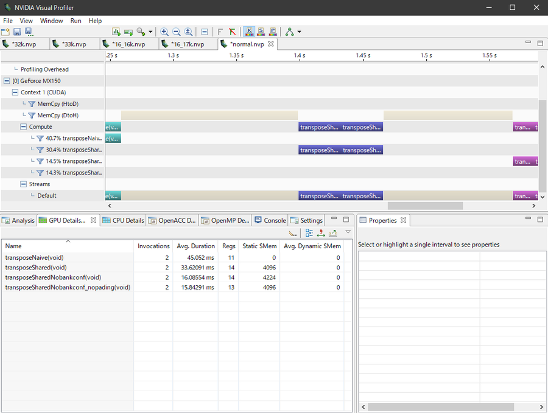Click the filter icon for 40.7% transposeNaive
This screenshot has width=548, height=413.
tap(40, 139)
